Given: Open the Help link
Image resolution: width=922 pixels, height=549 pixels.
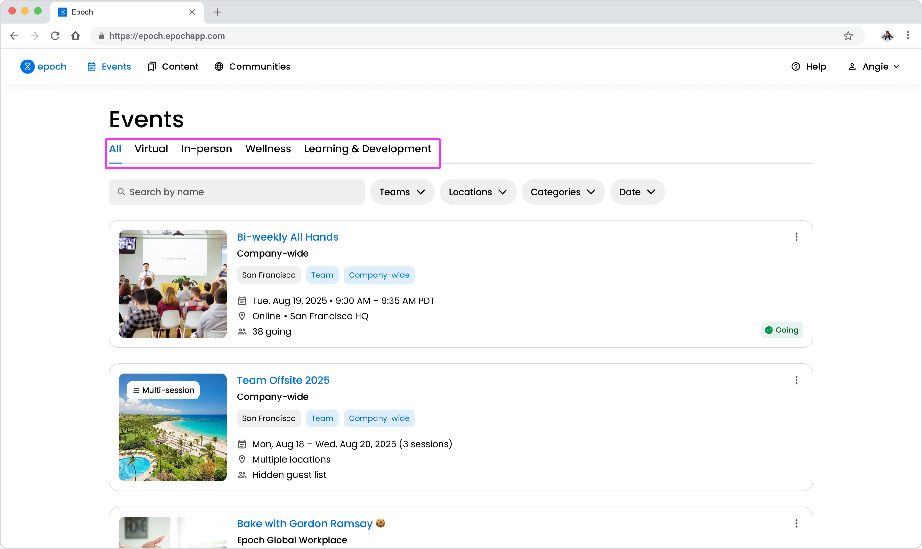Looking at the screenshot, I should coord(809,67).
